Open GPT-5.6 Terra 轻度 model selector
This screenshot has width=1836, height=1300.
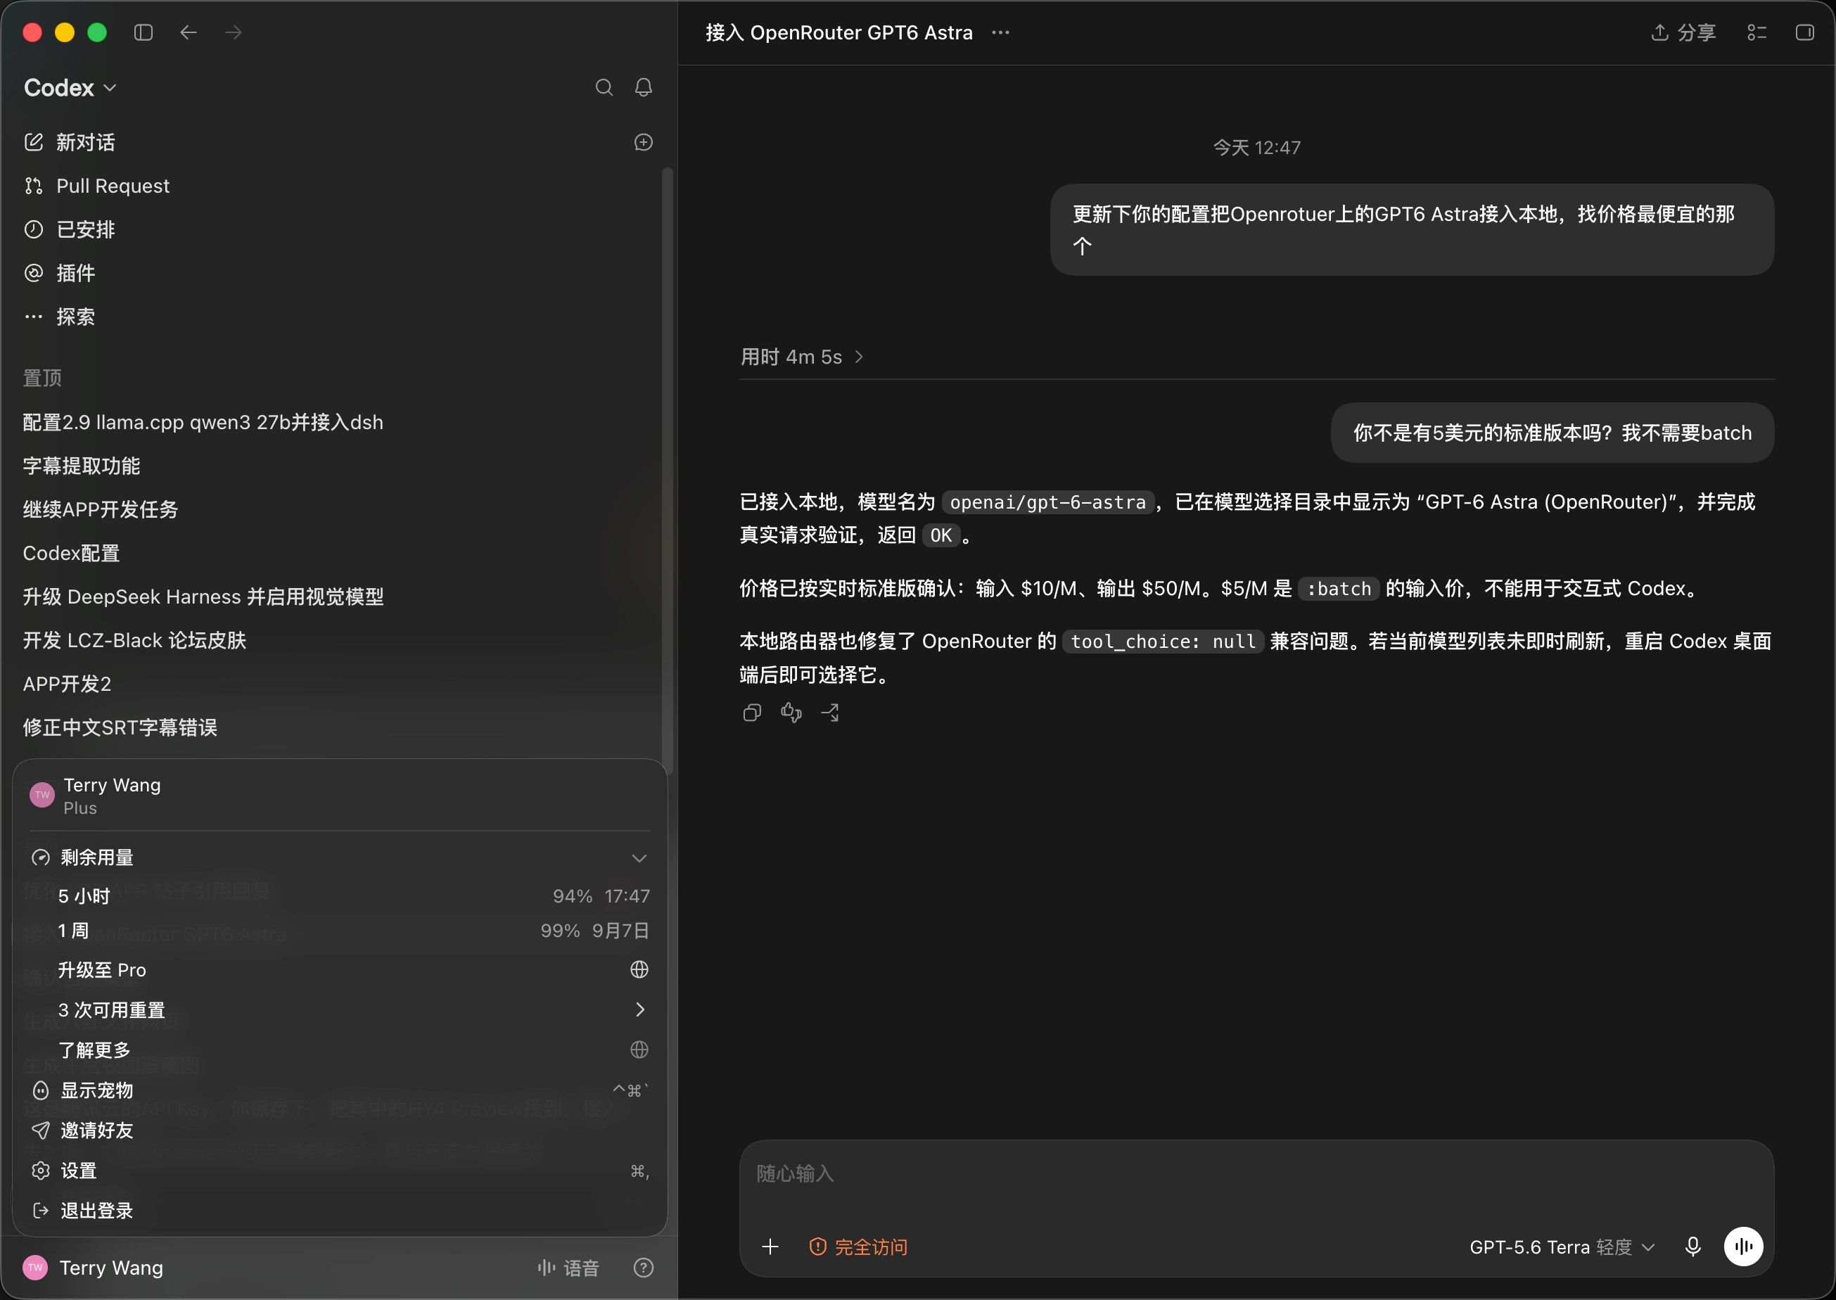pyautogui.click(x=1562, y=1247)
